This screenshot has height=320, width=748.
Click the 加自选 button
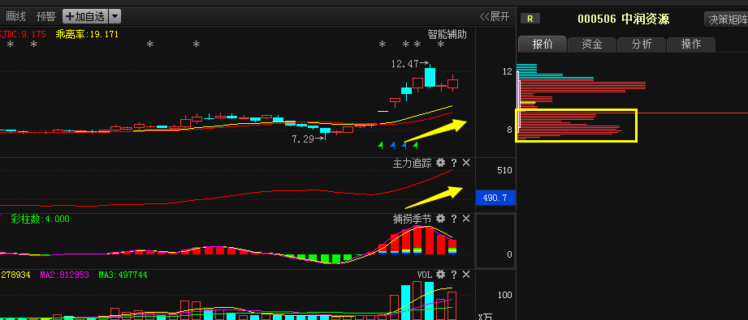coord(85,17)
